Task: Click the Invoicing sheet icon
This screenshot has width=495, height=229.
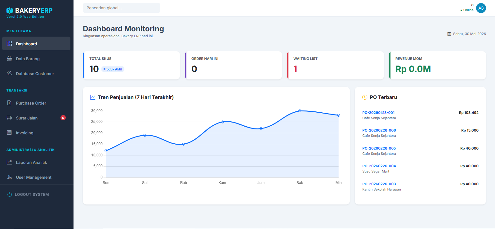Action: pyautogui.click(x=9, y=132)
